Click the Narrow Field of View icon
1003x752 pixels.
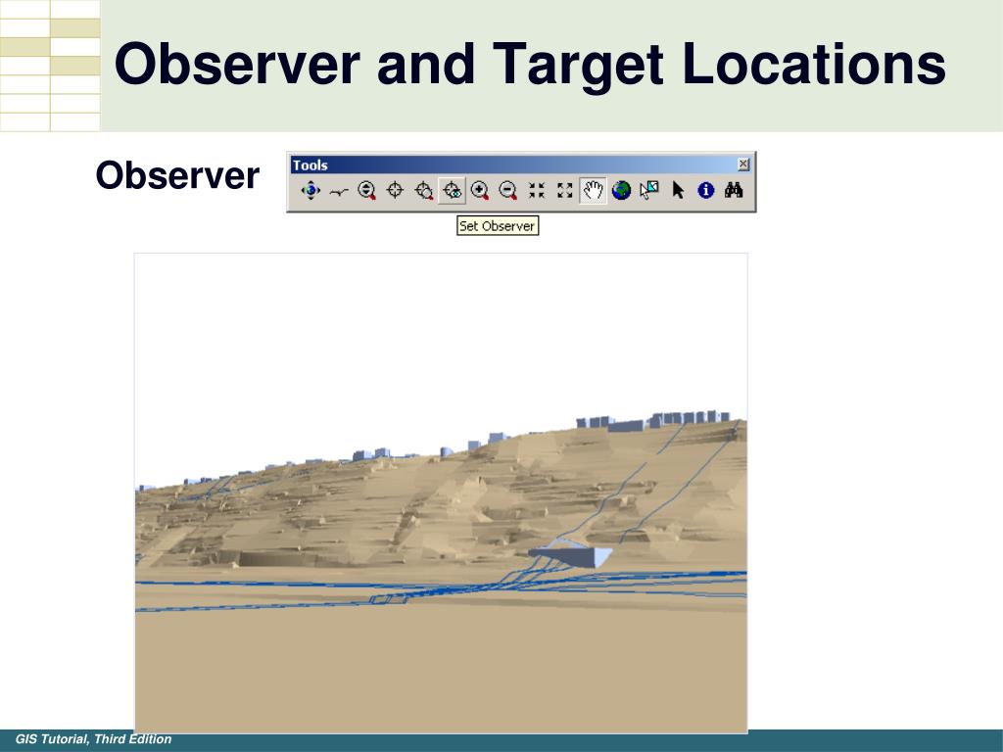pyautogui.click(x=537, y=190)
